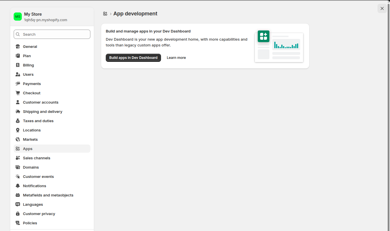Focus the settings Search field
Viewport: 390px width, 231px height.
pyautogui.click(x=52, y=34)
